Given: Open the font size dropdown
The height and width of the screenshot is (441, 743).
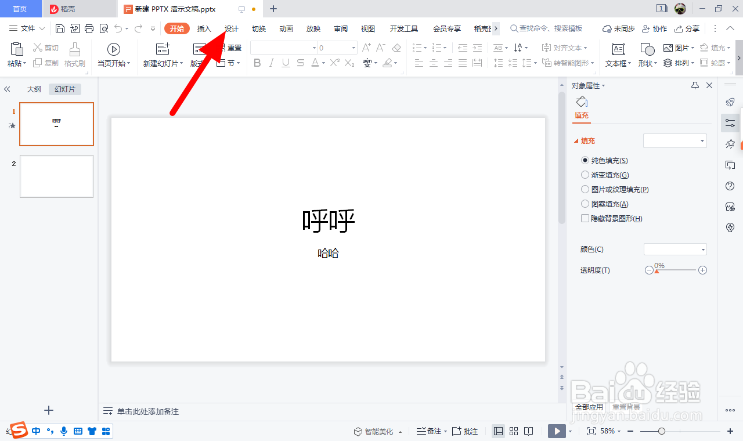Looking at the screenshot, I should [354, 48].
